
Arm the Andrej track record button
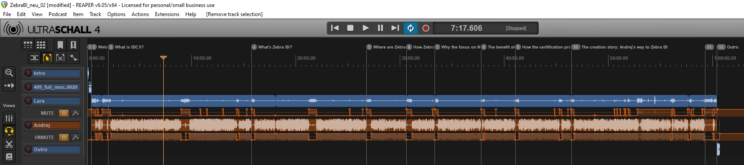coord(28,125)
